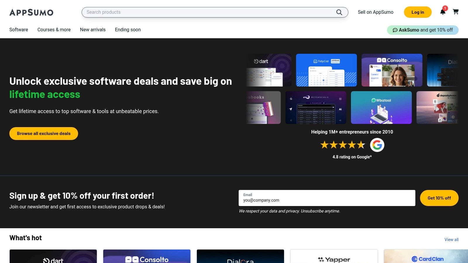
Task: Click 'Helping 1M+ entrepreneurs since 2010' text
Action: click(x=352, y=132)
